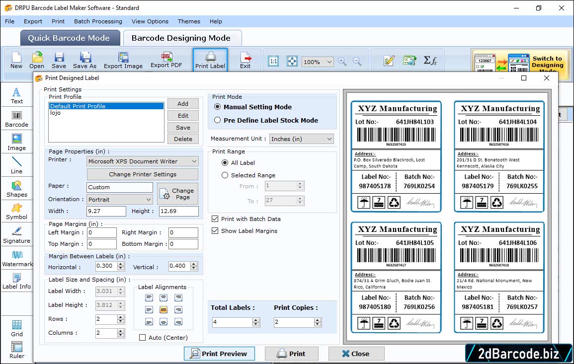Click the Print Preview button

(219, 354)
